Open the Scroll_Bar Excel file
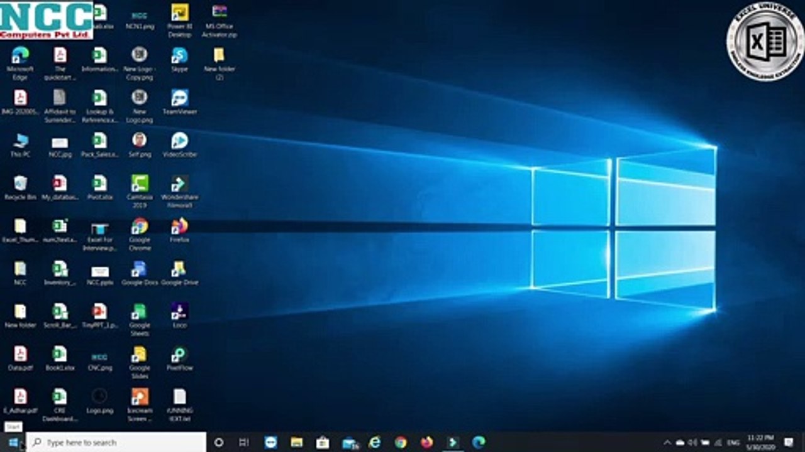 click(60, 316)
